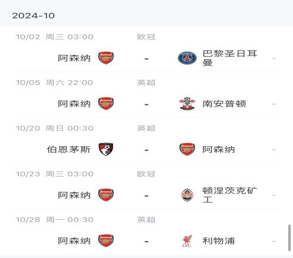Click Arsenal crest in 10/28 Liverpool match
Image resolution: width=293 pixels, height=258 pixels.
(x=105, y=241)
